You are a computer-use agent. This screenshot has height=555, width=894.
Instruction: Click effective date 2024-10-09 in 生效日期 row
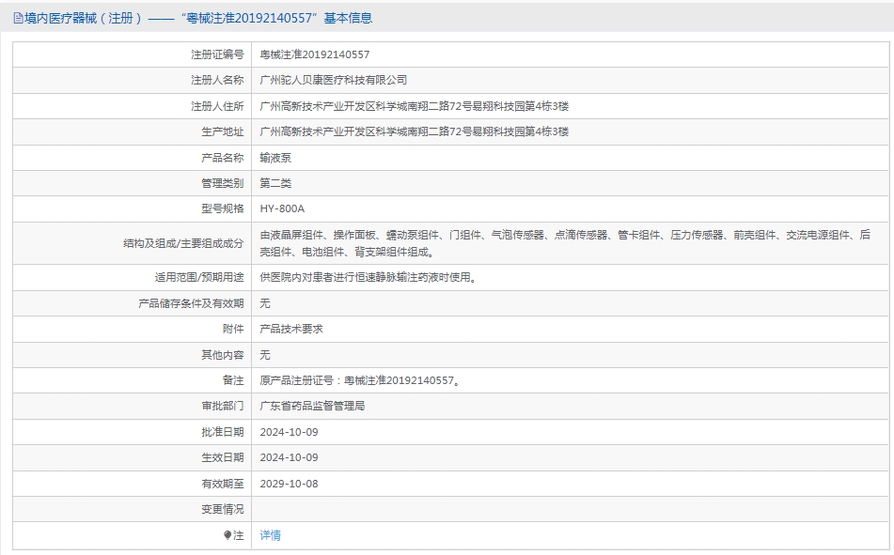click(289, 457)
